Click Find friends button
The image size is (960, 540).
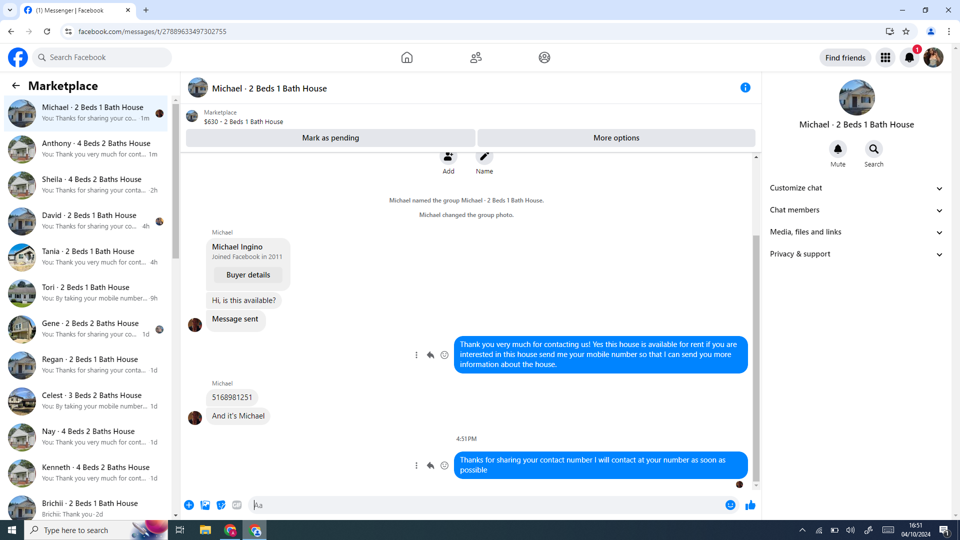coord(845,57)
